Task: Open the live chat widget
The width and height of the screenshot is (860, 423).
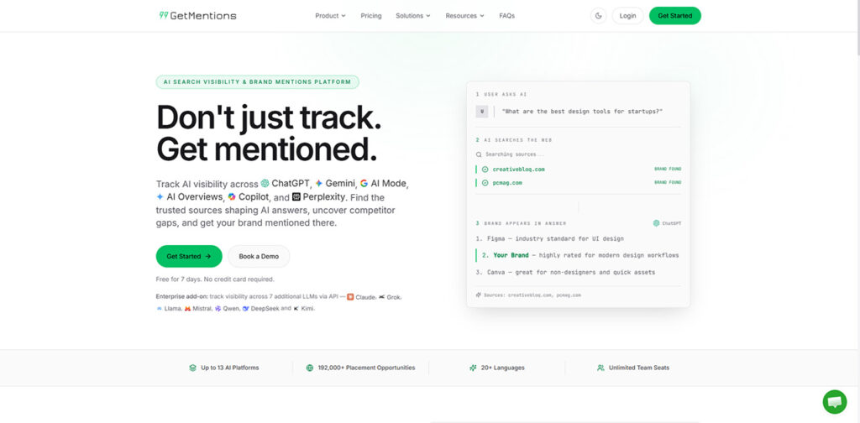Action: (x=834, y=402)
